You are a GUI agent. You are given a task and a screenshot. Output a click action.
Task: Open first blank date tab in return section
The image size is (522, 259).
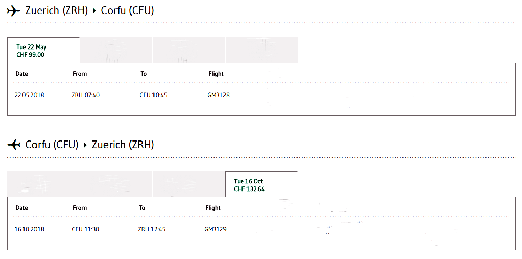coord(44,184)
